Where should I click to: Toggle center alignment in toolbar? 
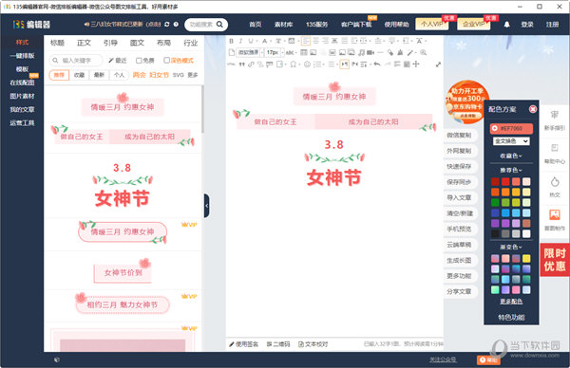[315, 41]
